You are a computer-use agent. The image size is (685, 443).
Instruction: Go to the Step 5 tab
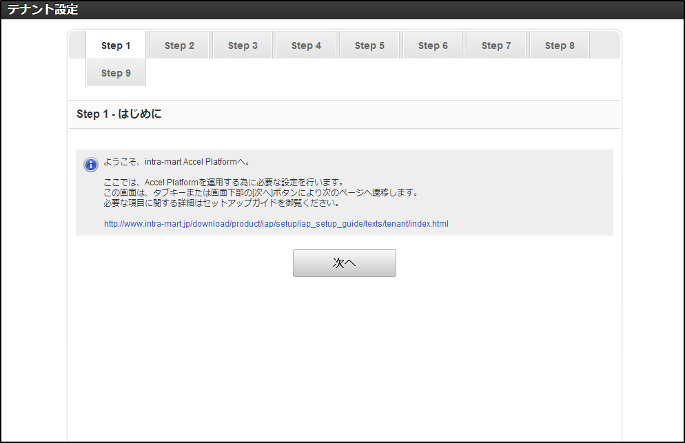tap(369, 45)
